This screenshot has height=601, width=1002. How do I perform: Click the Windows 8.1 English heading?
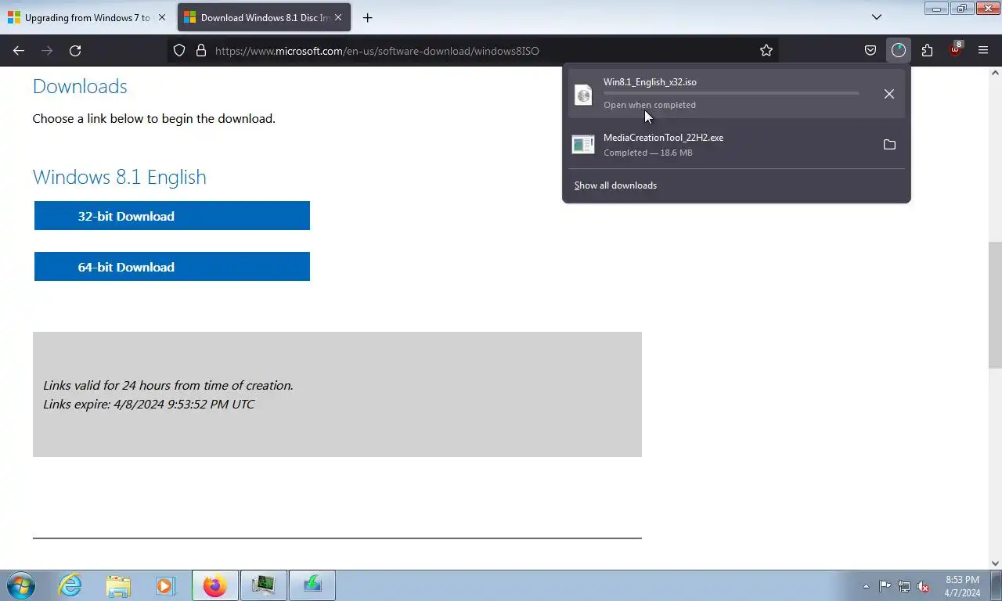point(120,177)
